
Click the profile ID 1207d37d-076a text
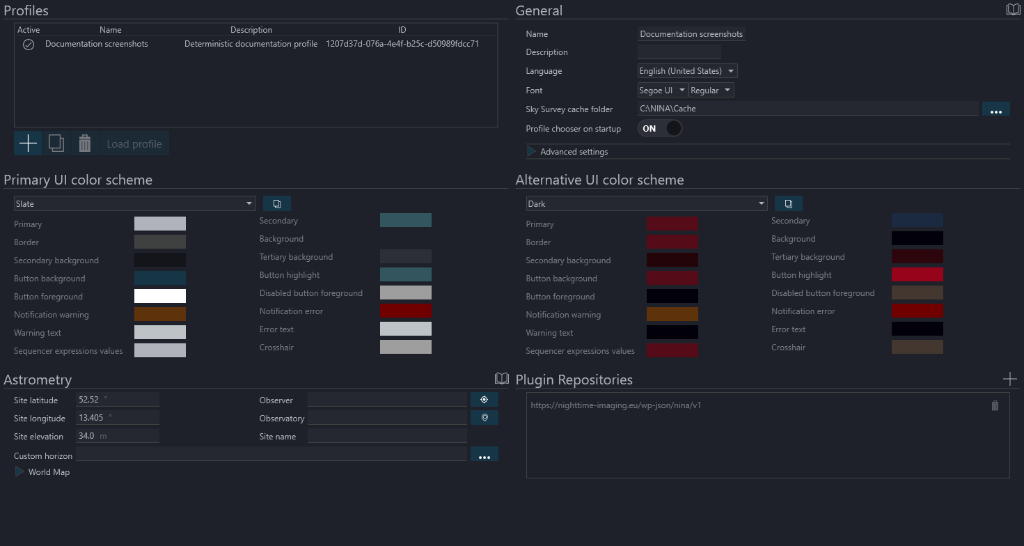402,44
